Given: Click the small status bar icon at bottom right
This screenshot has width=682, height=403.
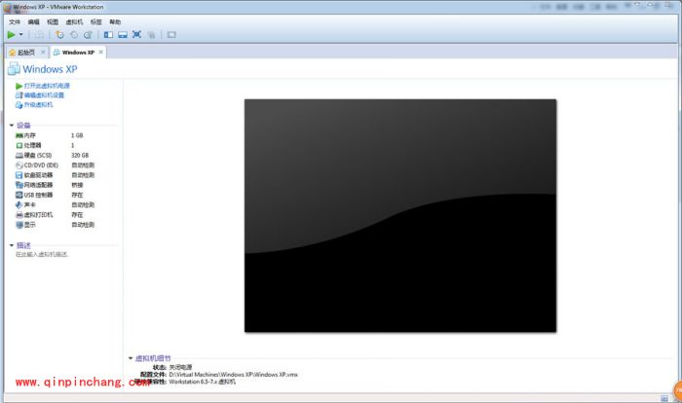Looking at the screenshot, I should tap(664, 398).
